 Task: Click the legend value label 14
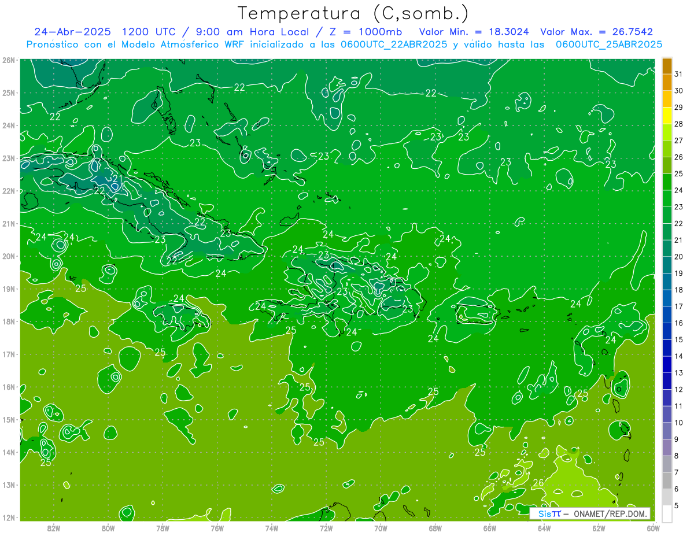pyautogui.click(x=679, y=356)
